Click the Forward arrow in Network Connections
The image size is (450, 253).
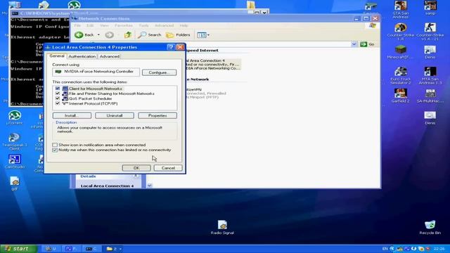[109, 35]
